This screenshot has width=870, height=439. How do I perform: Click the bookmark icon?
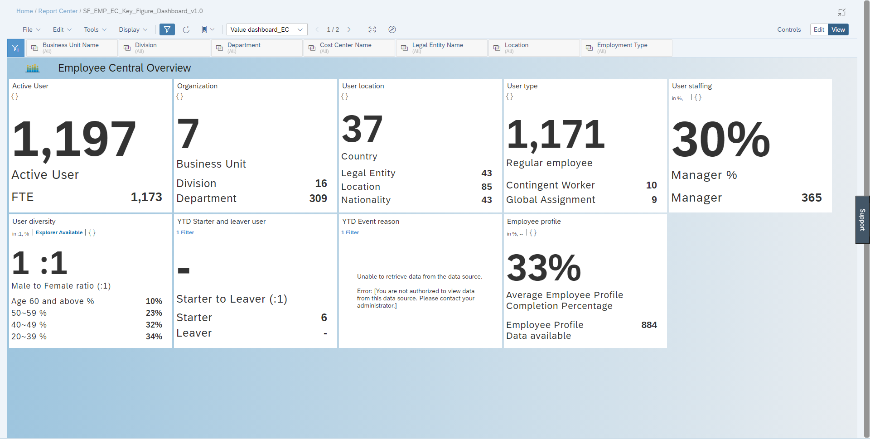[x=204, y=29]
